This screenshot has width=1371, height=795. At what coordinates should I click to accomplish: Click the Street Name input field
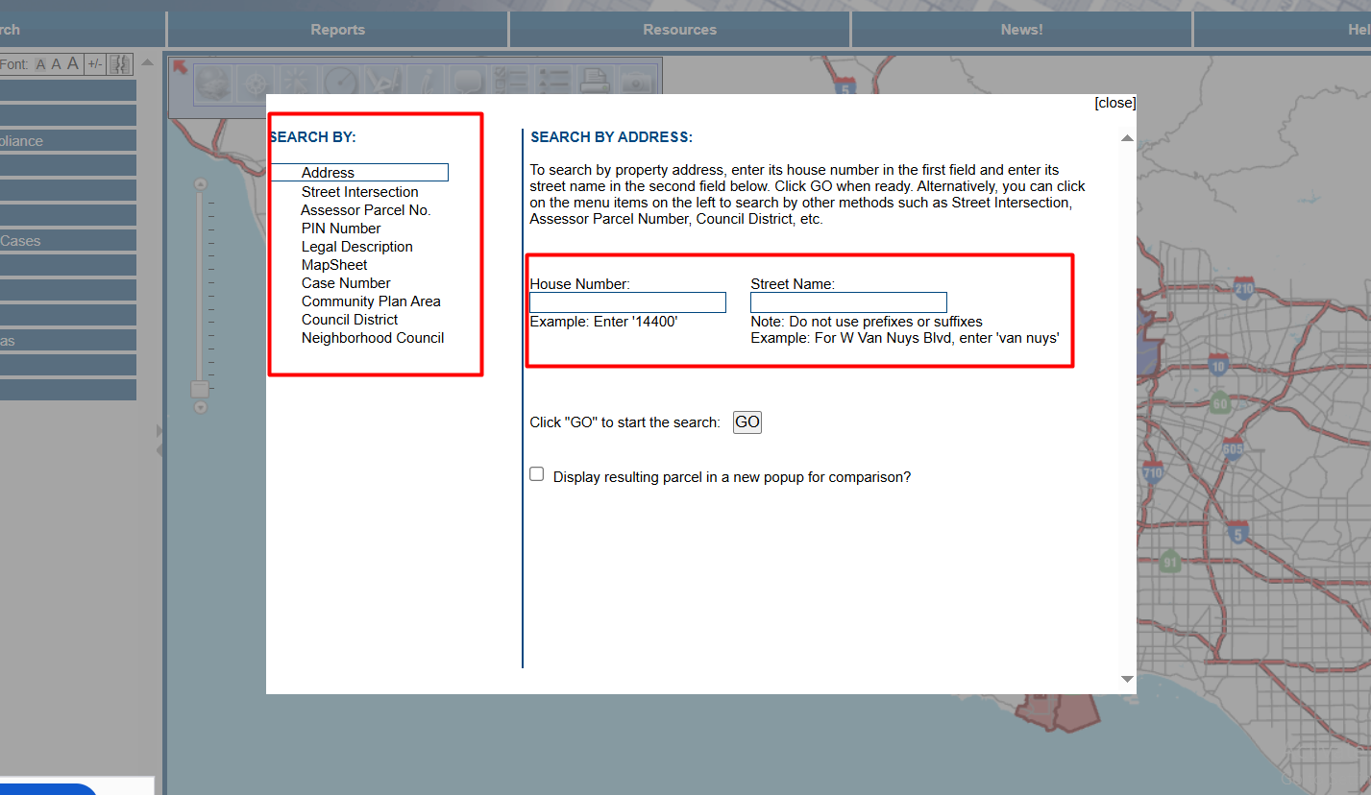pos(848,302)
